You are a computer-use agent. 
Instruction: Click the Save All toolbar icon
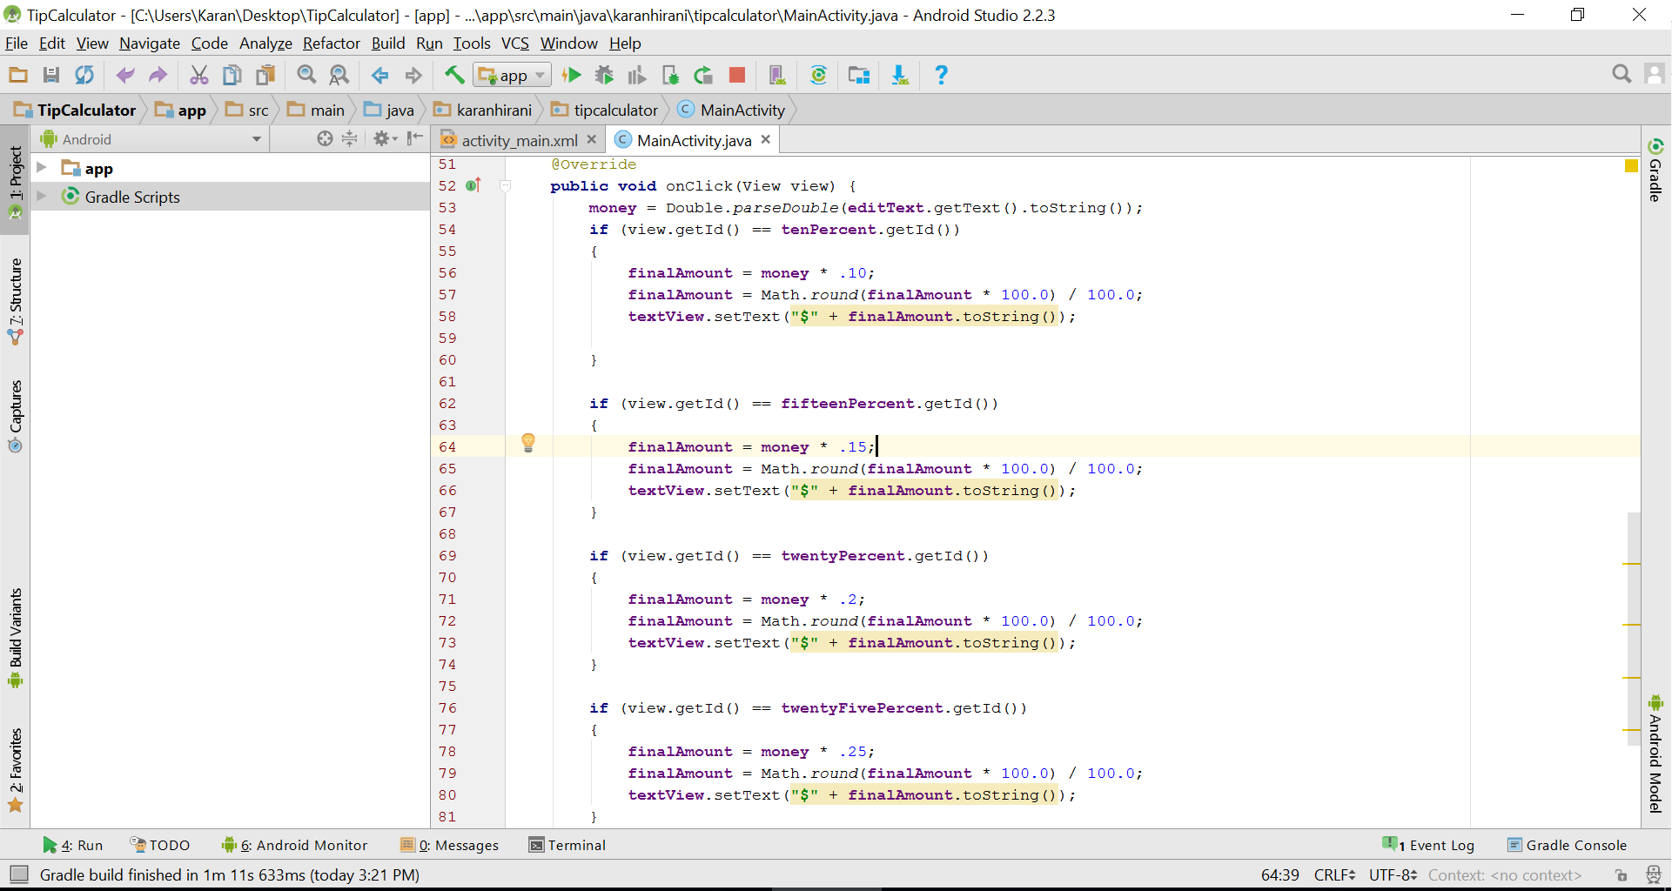(x=51, y=76)
